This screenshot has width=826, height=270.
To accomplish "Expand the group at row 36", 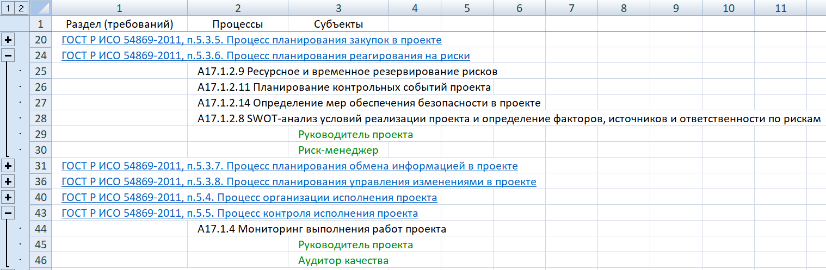I will pyautogui.click(x=8, y=181).
